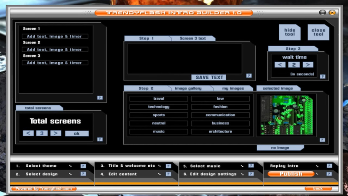
Task: Decrease total screens with left arrow
Action: click(x=28, y=133)
